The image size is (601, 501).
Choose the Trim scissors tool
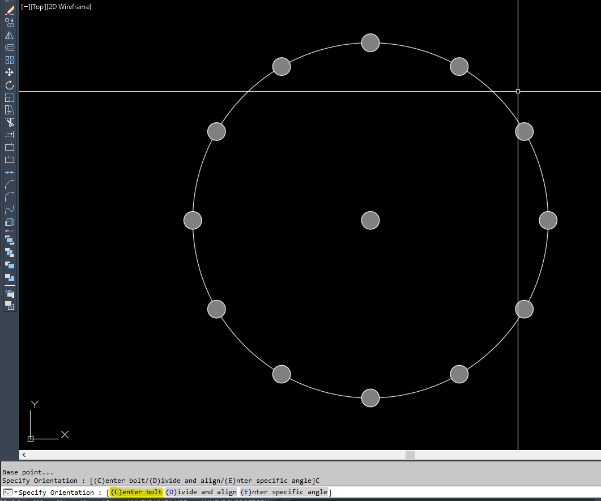10,123
